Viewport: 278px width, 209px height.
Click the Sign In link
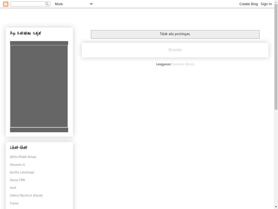pyautogui.click(x=266, y=4)
